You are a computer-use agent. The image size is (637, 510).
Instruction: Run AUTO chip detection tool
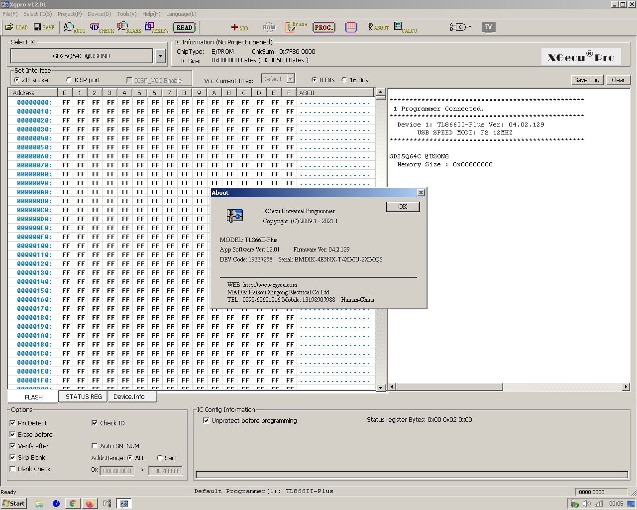74,28
